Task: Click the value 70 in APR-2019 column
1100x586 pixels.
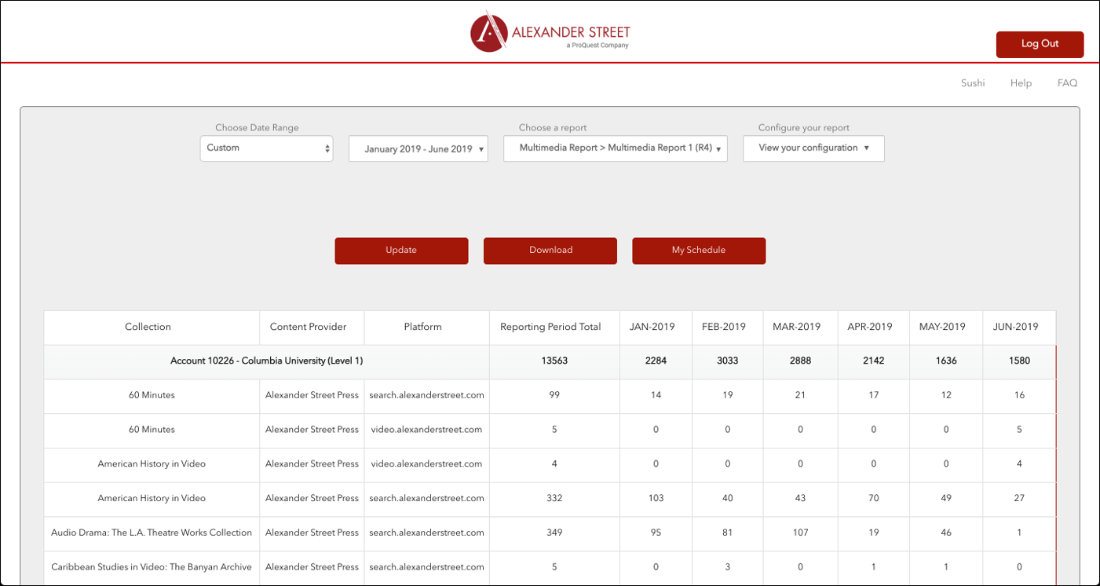Action: point(873,498)
